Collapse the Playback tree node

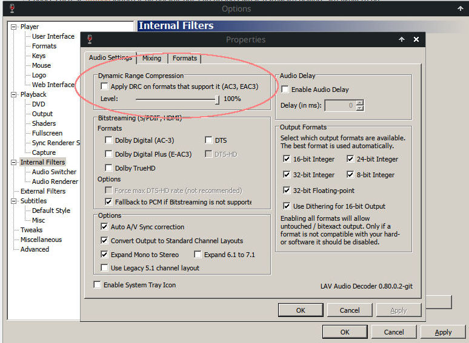click(x=13, y=94)
